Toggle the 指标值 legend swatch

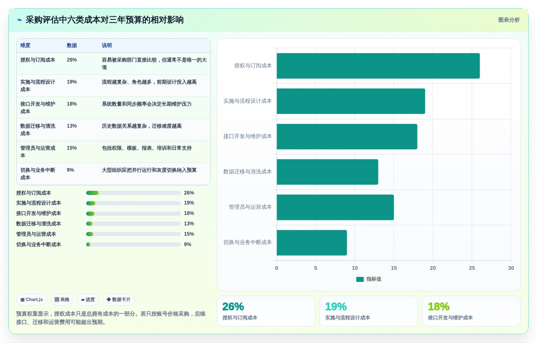coord(360,279)
